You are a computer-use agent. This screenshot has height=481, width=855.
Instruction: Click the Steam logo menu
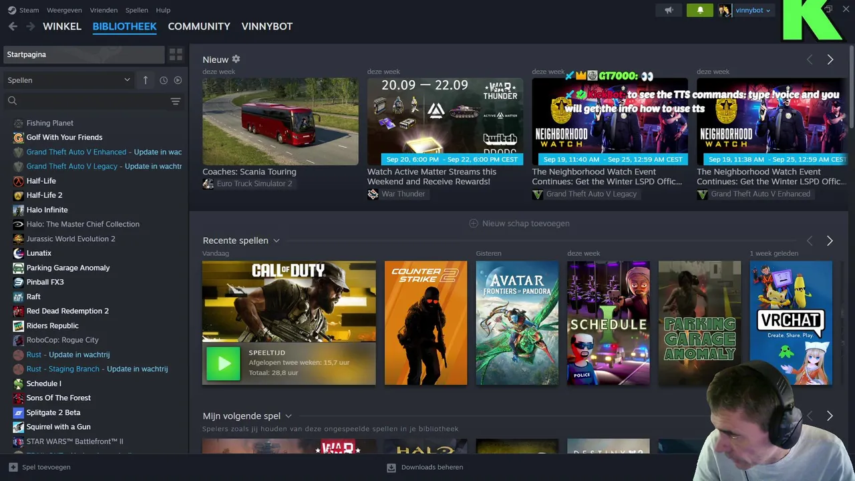pyautogui.click(x=12, y=10)
